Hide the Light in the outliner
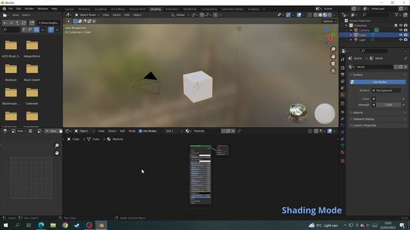Screen dimensions: 410x230 400,40
